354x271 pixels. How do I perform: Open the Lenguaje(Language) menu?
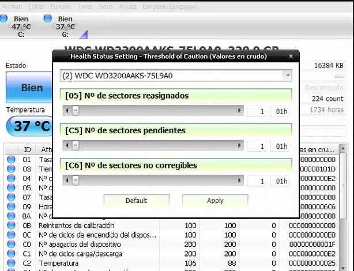point(170,6)
